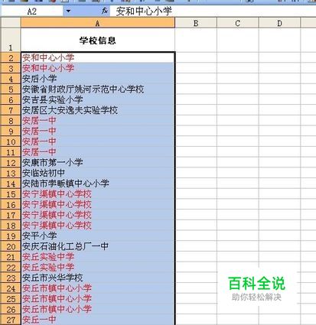
Task: Select row 14 header
Action: coord(10,184)
